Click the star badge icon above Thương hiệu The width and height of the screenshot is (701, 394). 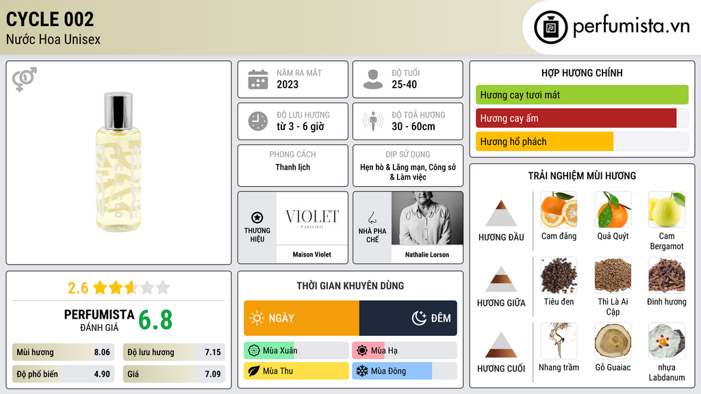click(257, 218)
